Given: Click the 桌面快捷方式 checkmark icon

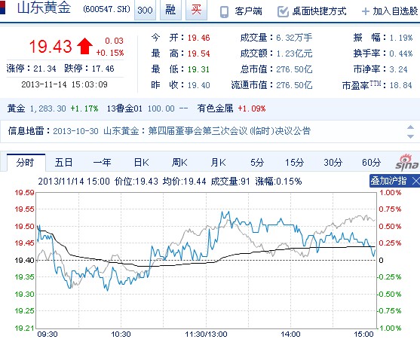Looking at the screenshot, I should [283, 11].
